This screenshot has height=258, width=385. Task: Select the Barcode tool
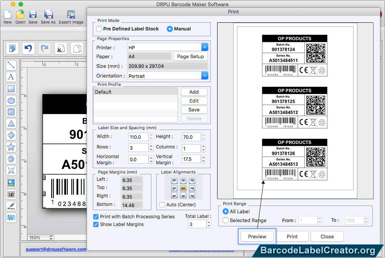[x=11, y=194]
